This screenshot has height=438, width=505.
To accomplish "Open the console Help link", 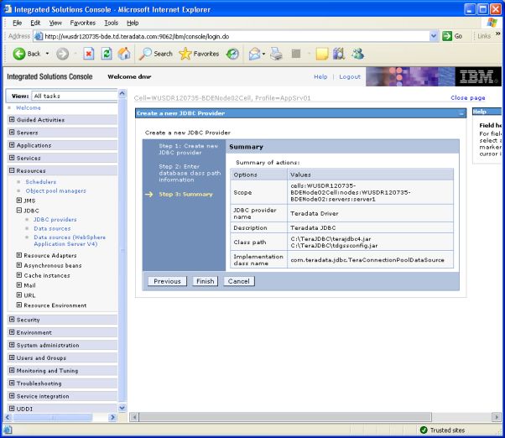I will point(320,76).
